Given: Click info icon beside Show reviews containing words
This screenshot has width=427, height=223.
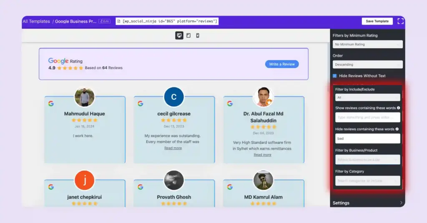Looking at the screenshot, I should pos(398,108).
